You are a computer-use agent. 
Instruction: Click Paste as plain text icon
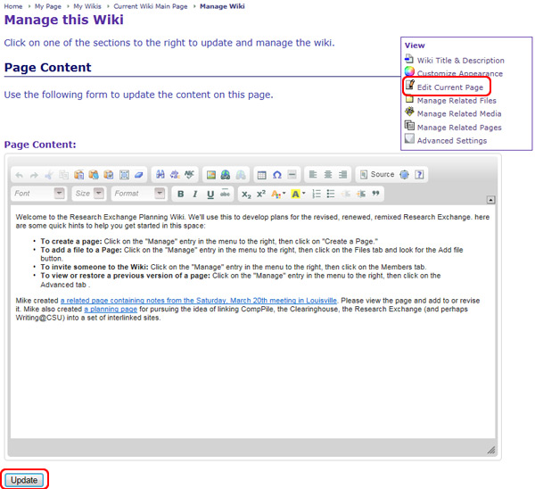pyautogui.click(x=94, y=175)
